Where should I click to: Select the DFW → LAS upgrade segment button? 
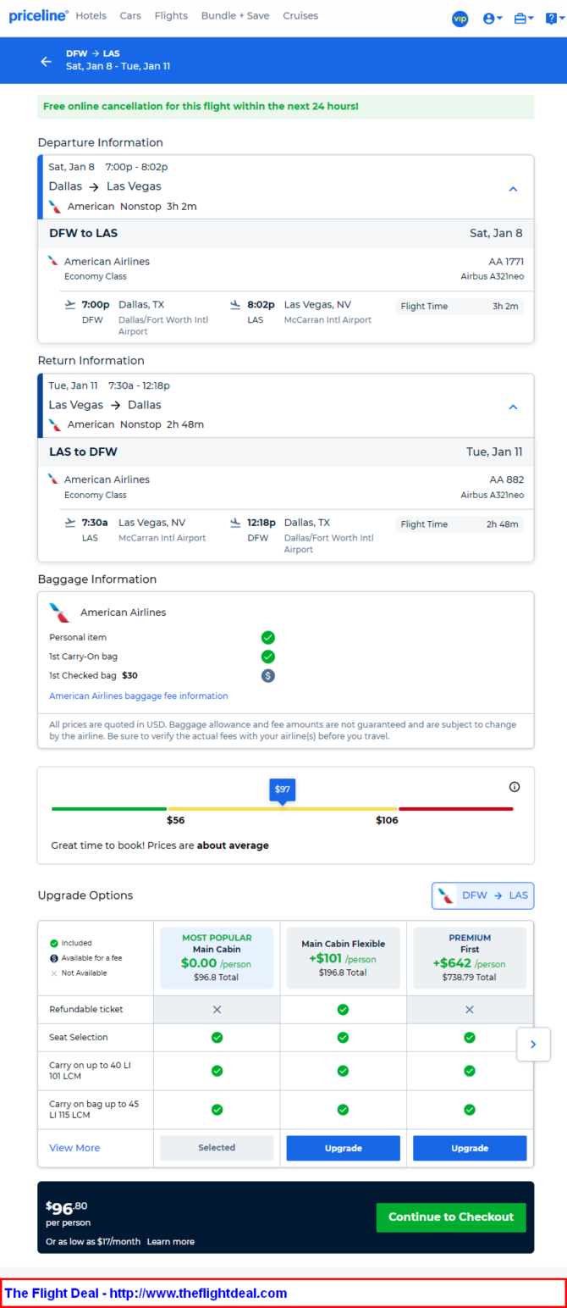[483, 895]
